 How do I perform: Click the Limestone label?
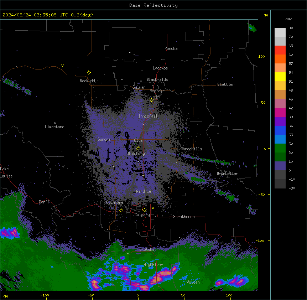click(54, 127)
